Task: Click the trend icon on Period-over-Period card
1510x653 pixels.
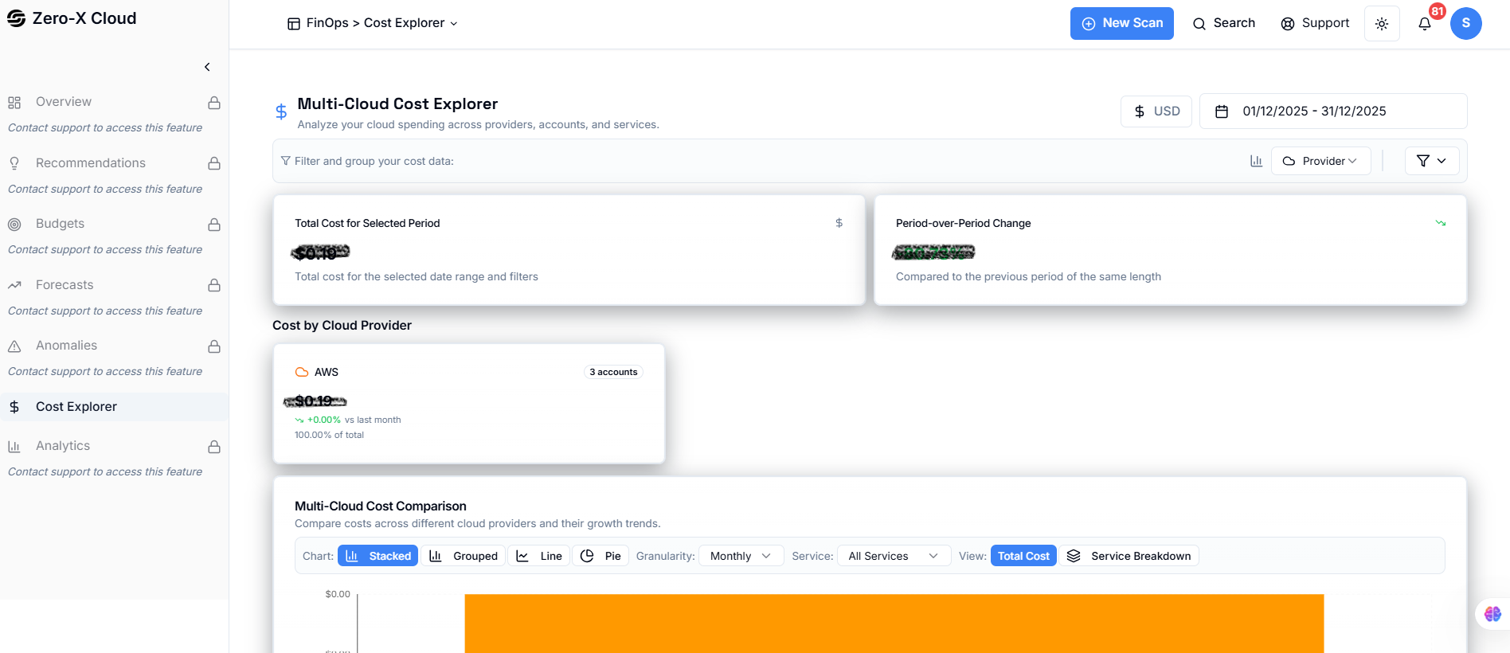Action: pyautogui.click(x=1441, y=223)
